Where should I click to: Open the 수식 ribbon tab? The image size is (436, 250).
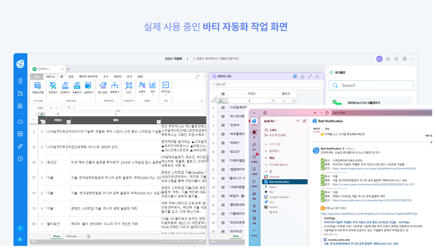coord(106,77)
